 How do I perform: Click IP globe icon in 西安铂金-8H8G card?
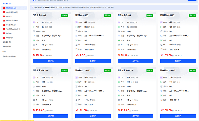click(119, 45)
